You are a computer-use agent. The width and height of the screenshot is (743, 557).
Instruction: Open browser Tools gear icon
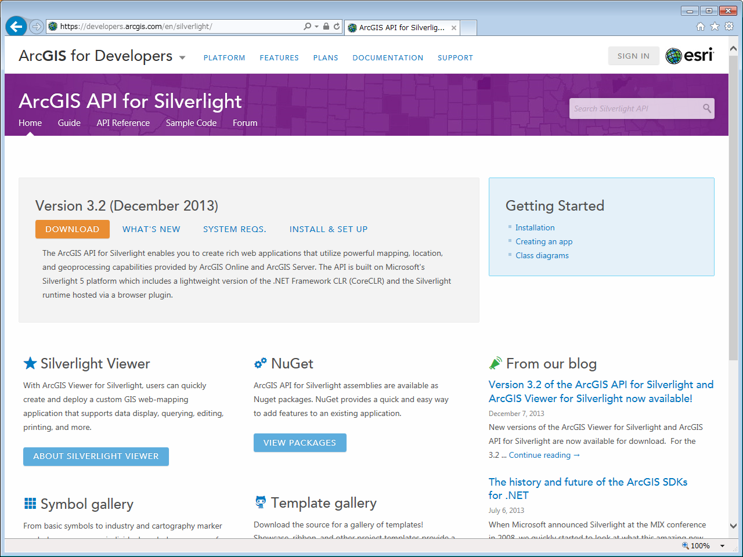tap(729, 27)
